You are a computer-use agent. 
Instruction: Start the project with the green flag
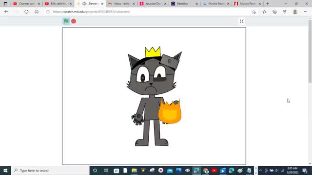[x=66, y=21]
